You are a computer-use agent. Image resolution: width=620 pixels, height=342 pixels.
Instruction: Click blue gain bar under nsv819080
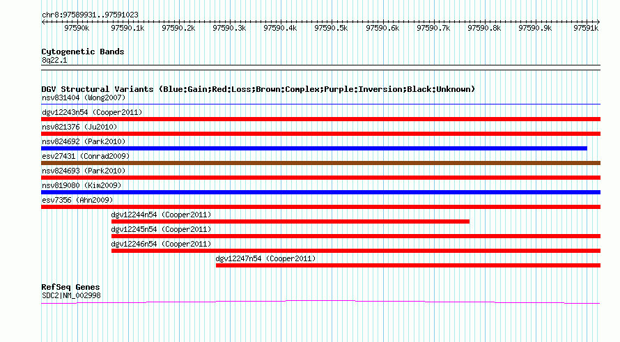click(320, 192)
